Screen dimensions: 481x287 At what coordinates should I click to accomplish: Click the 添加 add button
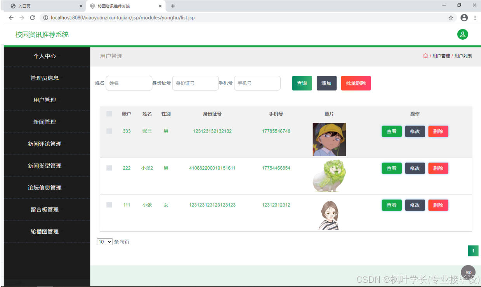click(326, 83)
